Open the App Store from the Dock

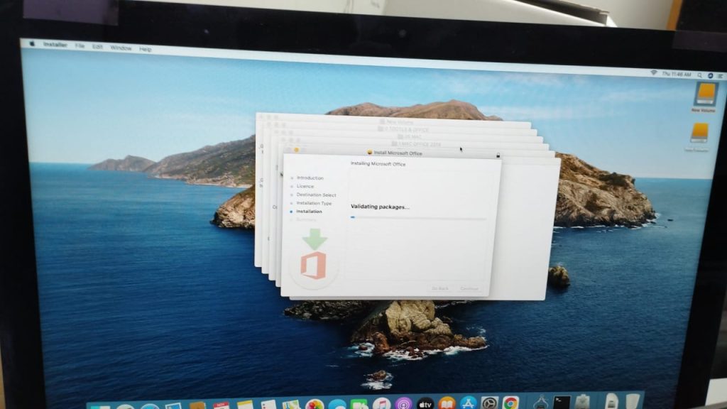pyautogui.click(x=468, y=403)
